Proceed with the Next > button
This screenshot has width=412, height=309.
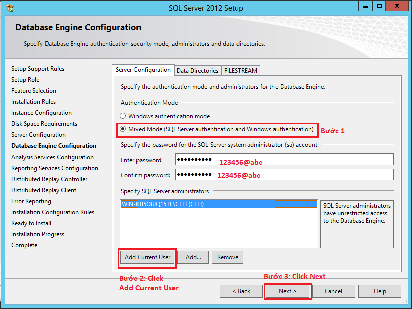coord(287,291)
